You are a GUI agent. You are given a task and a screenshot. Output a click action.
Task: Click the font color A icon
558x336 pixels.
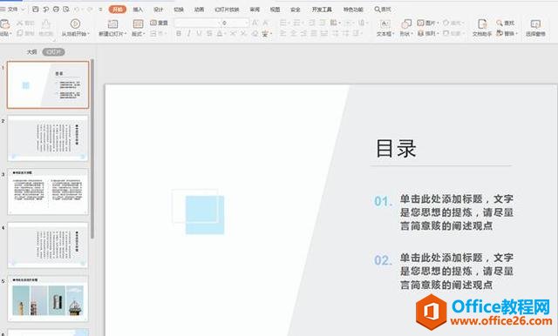[220, 34]
